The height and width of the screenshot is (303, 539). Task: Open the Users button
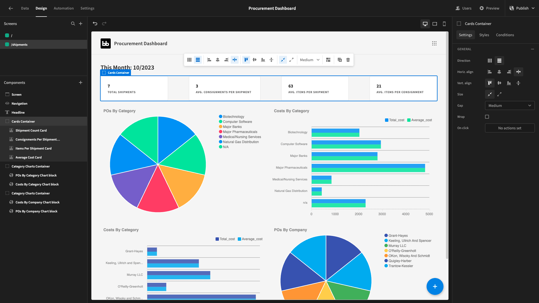click(464, 8)
